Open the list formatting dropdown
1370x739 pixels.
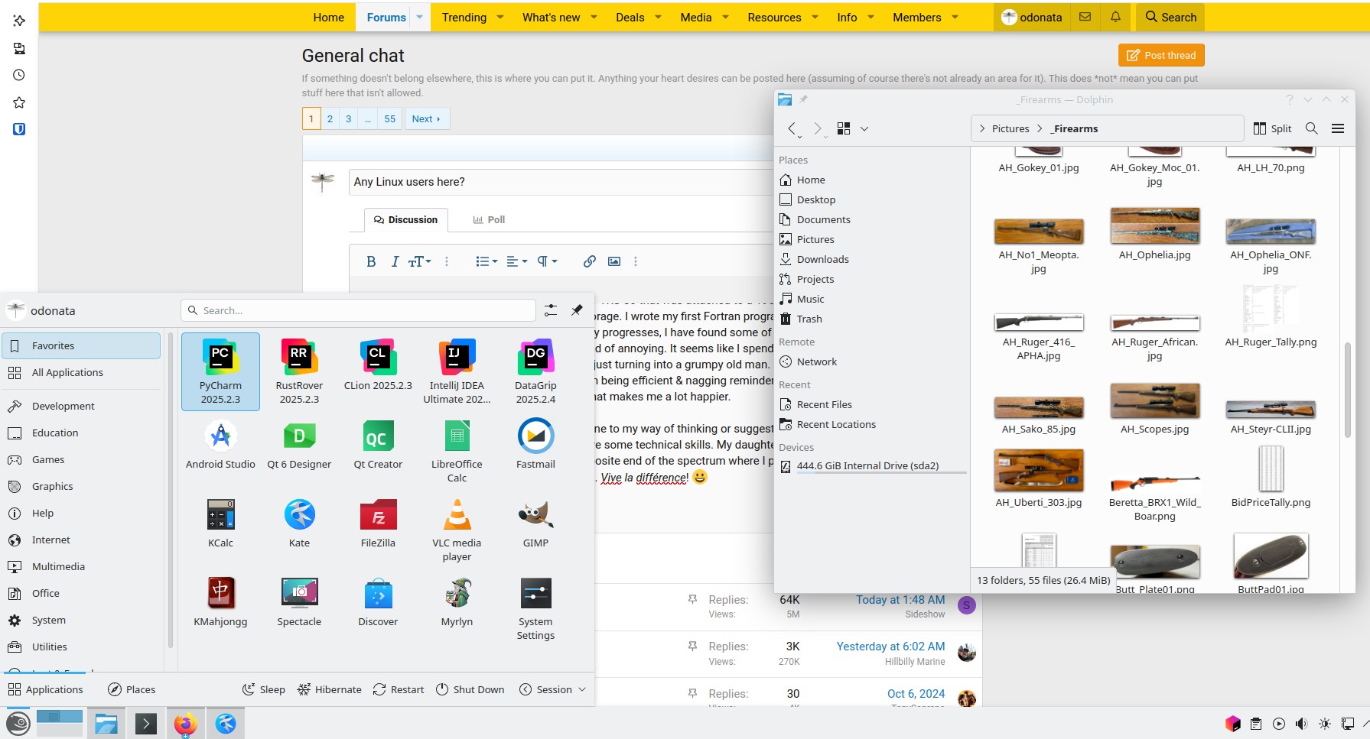click(486, 261)
